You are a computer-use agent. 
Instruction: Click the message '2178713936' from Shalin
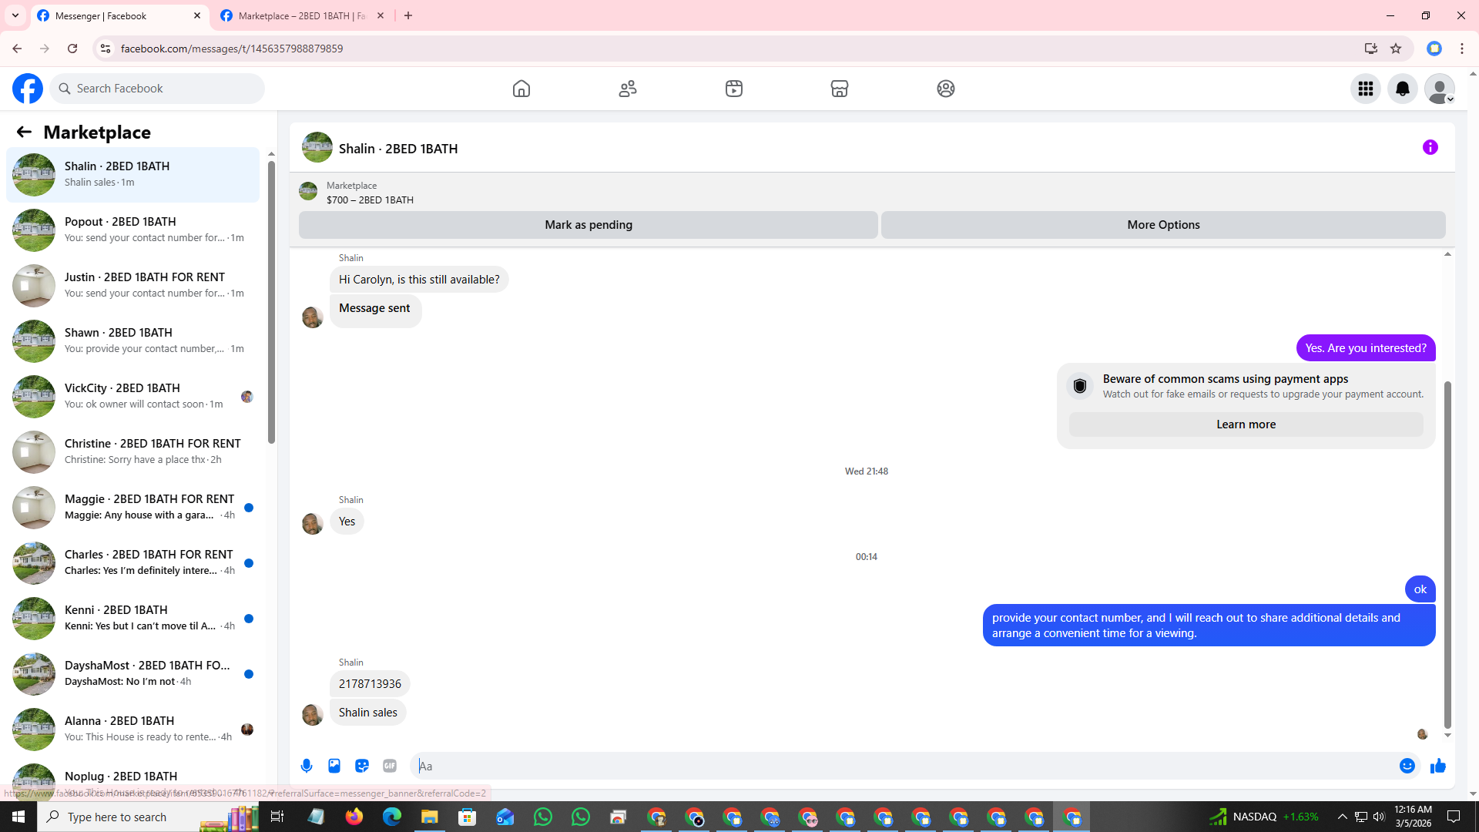coord(370,684)
